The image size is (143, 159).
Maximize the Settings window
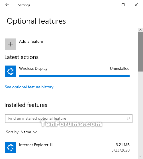[x=123, y=5]
